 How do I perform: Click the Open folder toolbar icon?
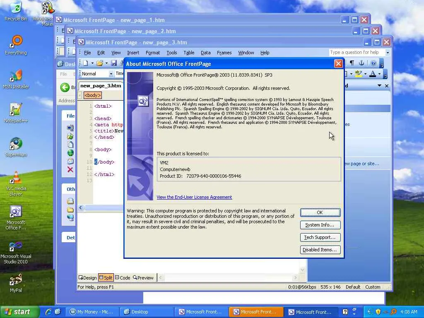99,63
